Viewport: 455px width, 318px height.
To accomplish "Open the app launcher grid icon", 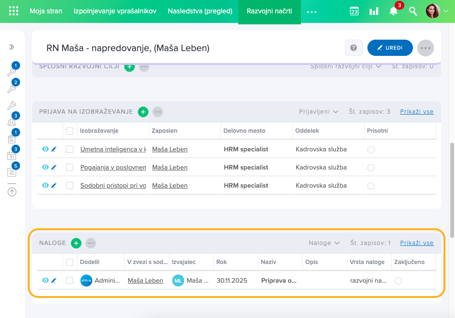I will 14,11.
